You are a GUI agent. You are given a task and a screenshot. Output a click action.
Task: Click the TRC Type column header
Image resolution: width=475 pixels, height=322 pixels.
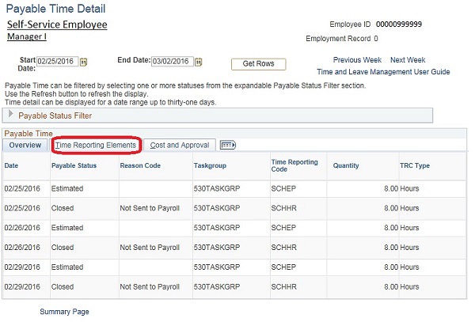click(x=415, y=166)
